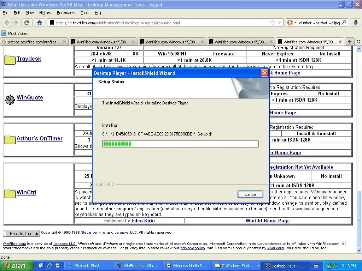Bookmark this page with the star icon

(273, 23)
